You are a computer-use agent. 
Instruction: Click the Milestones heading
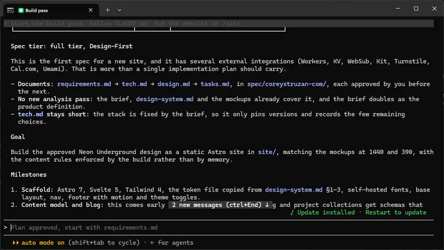[28, 174]
